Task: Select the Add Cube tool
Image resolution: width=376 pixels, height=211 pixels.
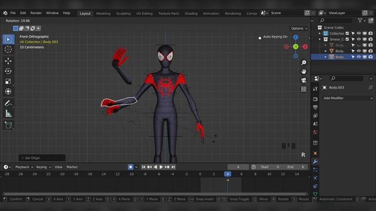Action: pos(8,125)
